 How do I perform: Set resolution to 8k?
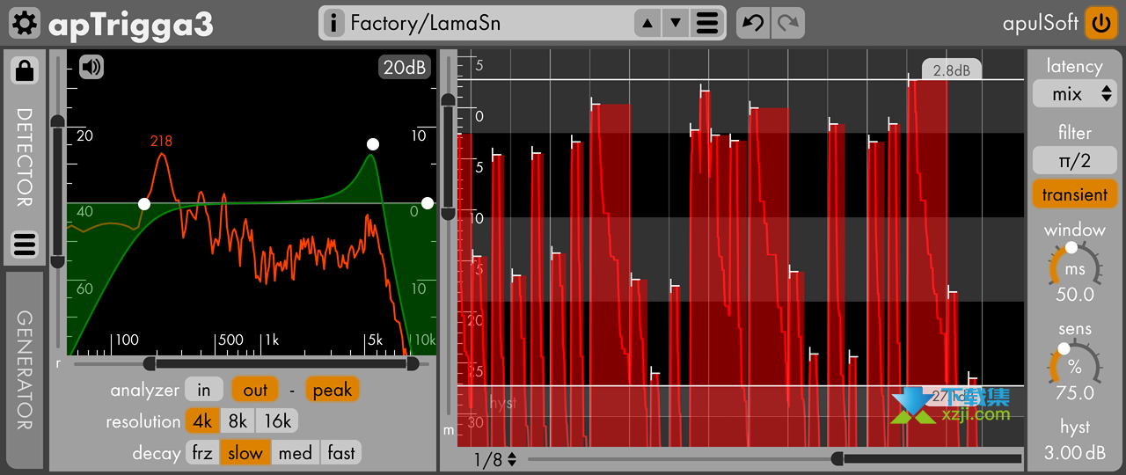click(x=238, y=421)
